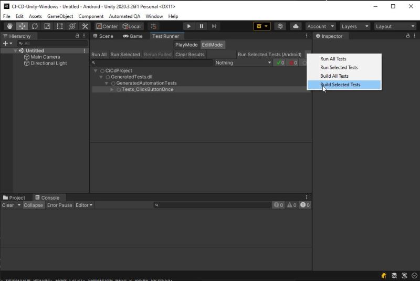420x281 pixels.
Task: Open the Layout dropdown
Action: (395, 26)
